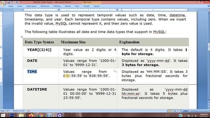Click the Page 3 of 5 status indicator
Image resolution: width=210 pixels, height=118 pixels.
click(5, 111)
